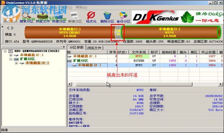Select the brown C: partition bar segment
Screen dimensions: 224x133
click(x=70, y=32)
